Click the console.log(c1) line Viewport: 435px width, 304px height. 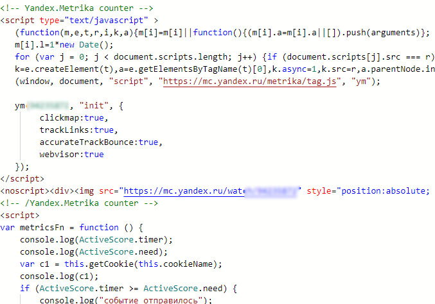tap(59, 276)
